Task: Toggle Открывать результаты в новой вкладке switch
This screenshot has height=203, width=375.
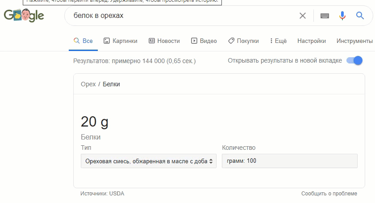Action: (354, 60)
